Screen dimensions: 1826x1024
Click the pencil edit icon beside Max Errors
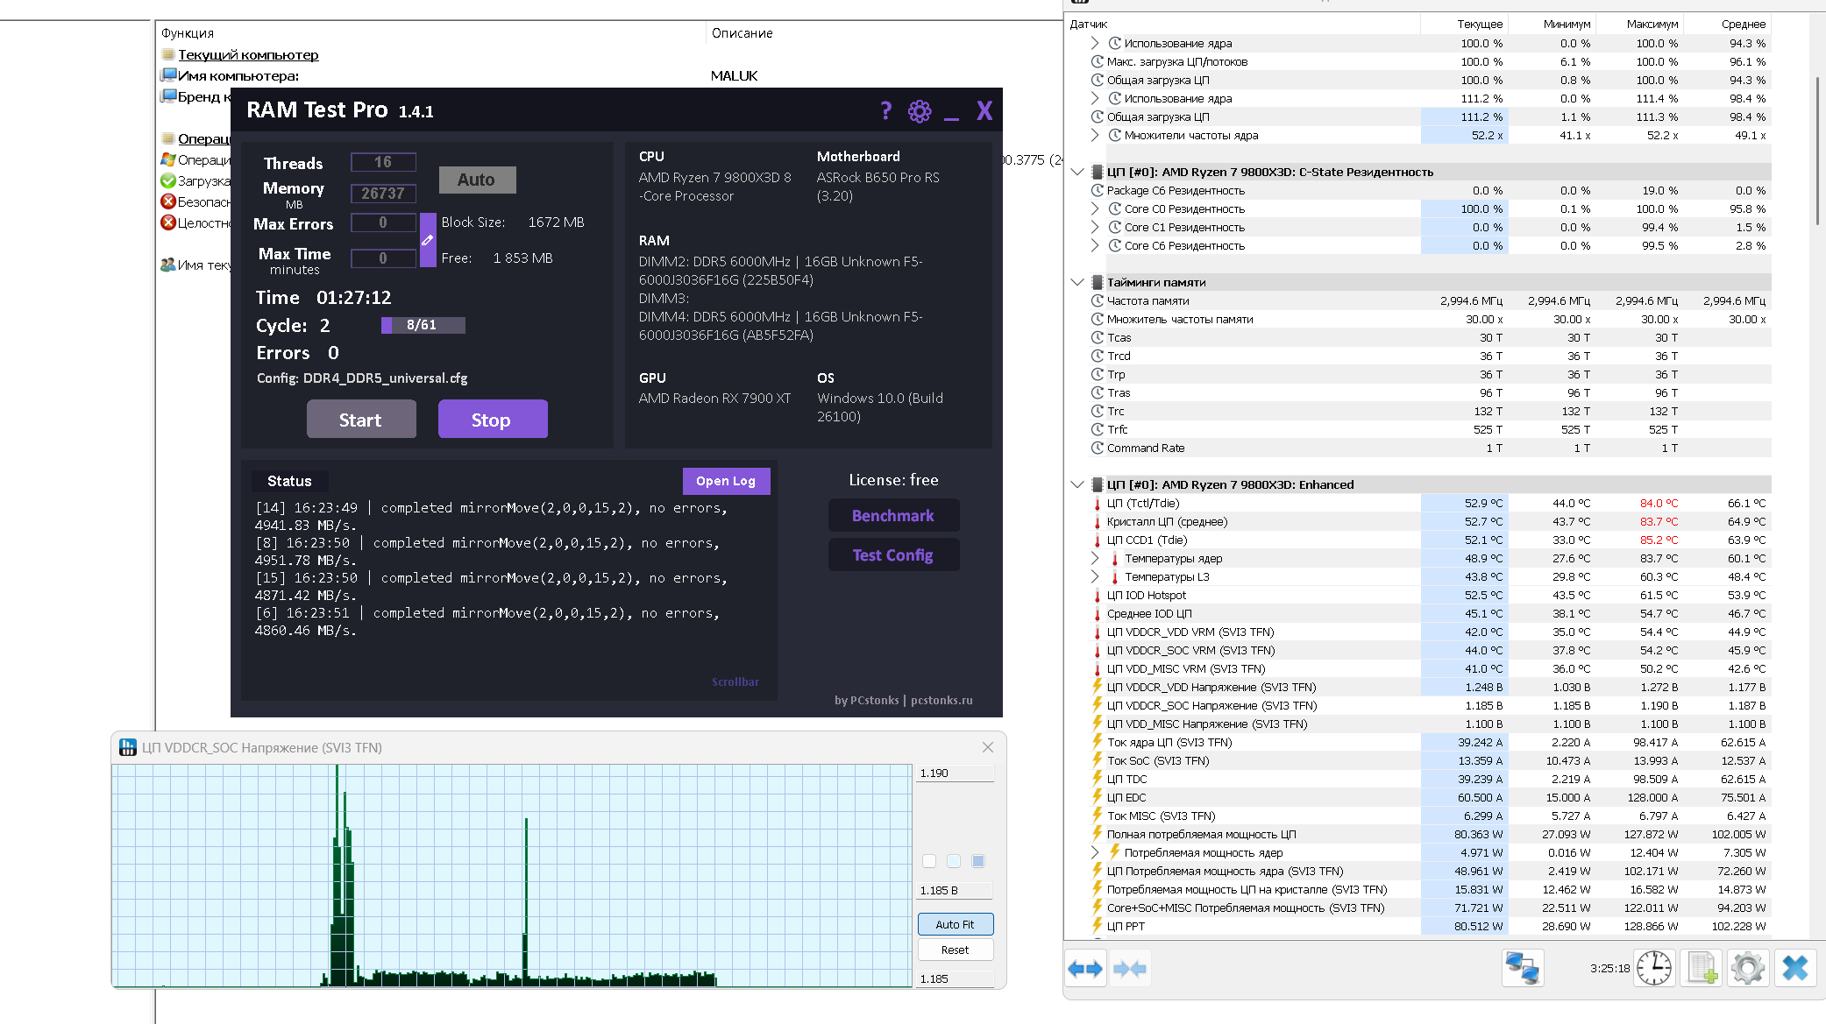coord(428,240)
